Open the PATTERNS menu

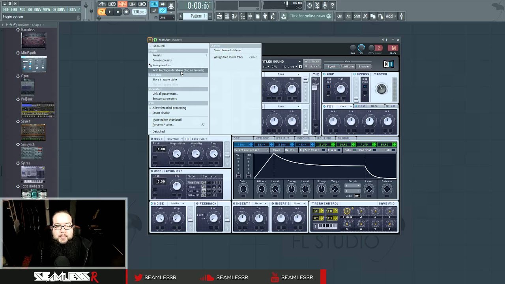[x=34, y=9]
